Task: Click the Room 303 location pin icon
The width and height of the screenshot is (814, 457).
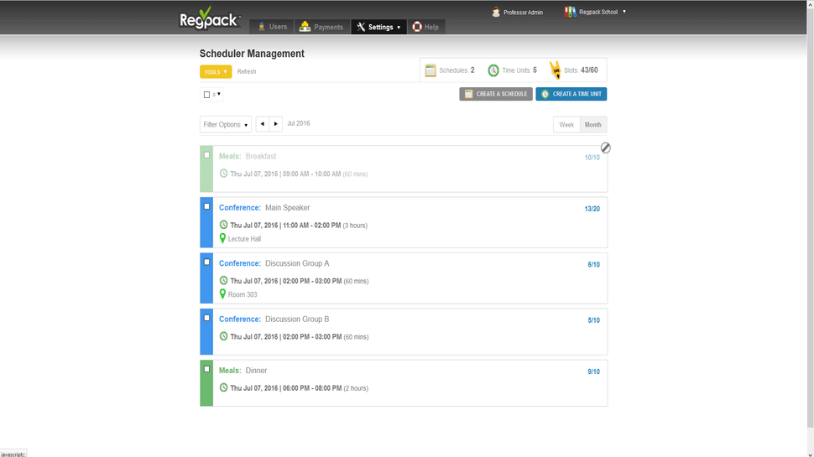Action: (x=222, y=294)
